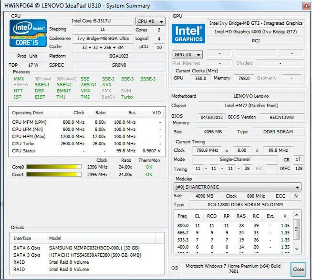
Task: Click the GPU clock value 350.0
Action: coord(200,78)
